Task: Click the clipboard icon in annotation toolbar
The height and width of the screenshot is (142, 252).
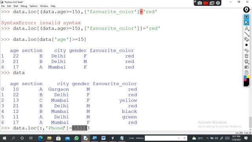Action: tap(246, 73)
